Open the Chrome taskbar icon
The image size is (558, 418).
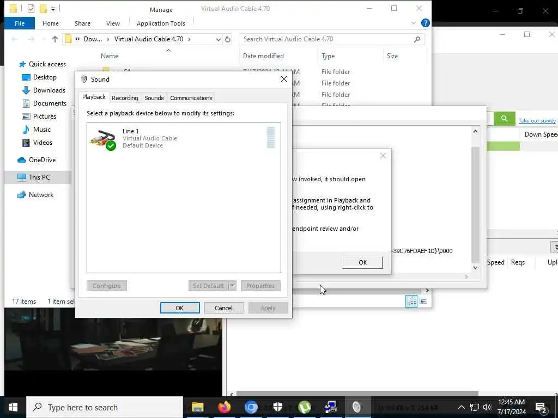(251, 407)
